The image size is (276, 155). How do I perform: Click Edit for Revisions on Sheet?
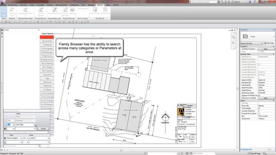point(266,98)
